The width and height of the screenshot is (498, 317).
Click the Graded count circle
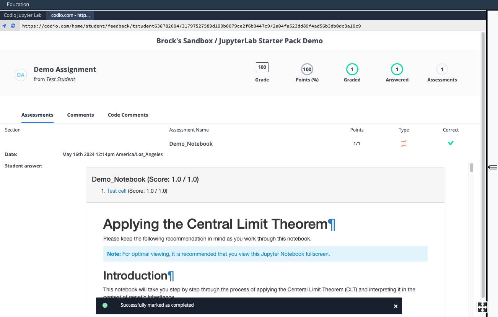point(352,69)
